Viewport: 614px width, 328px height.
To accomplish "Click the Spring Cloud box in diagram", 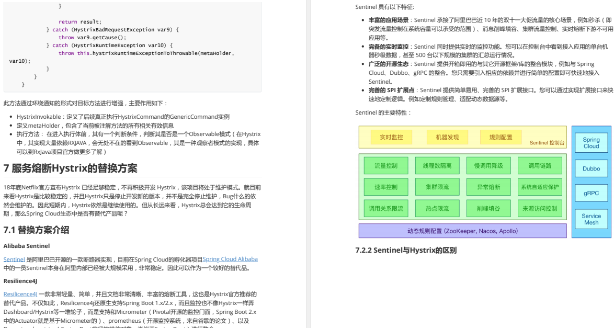I will (x=592, y=143).
